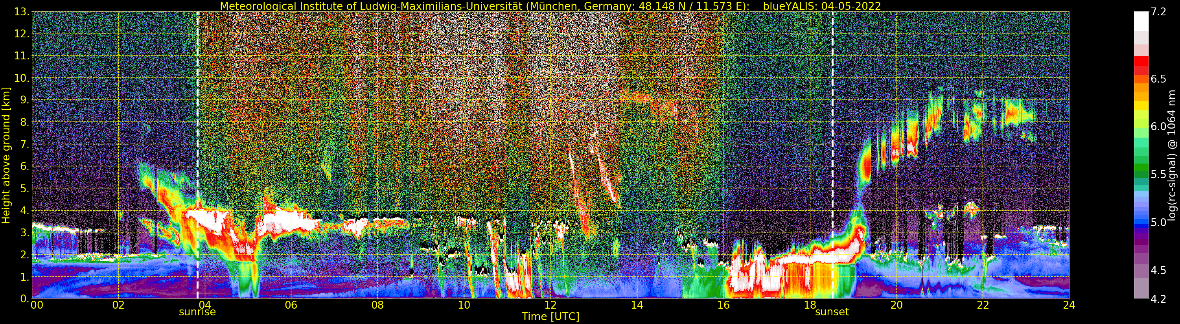Select the "sunset" label below the time axis

pyautogui.click(x=832, y=312)
